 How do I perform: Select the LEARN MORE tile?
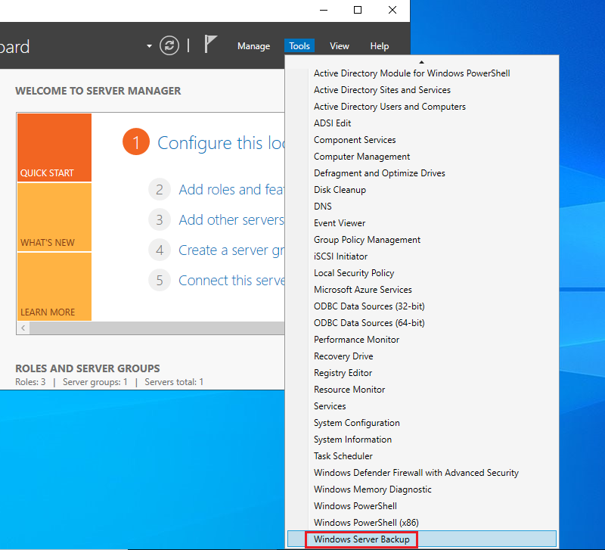(54, 287)
